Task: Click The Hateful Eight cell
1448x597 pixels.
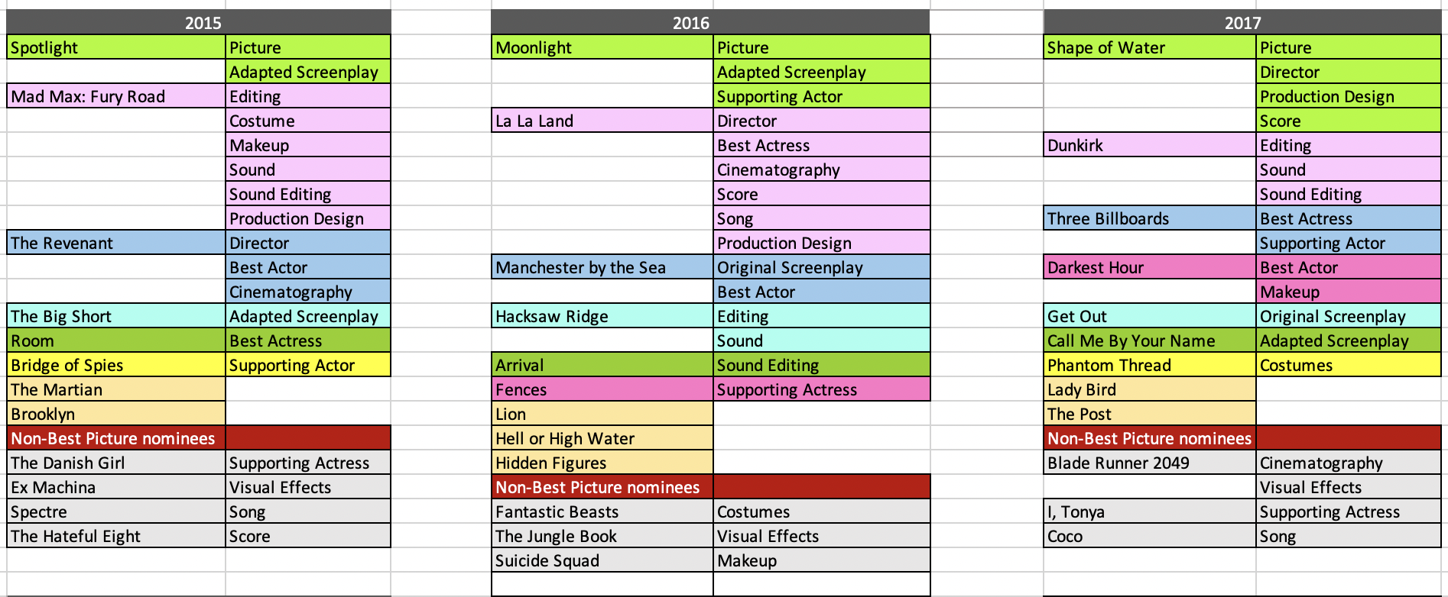Action: (x=115, y=536)
